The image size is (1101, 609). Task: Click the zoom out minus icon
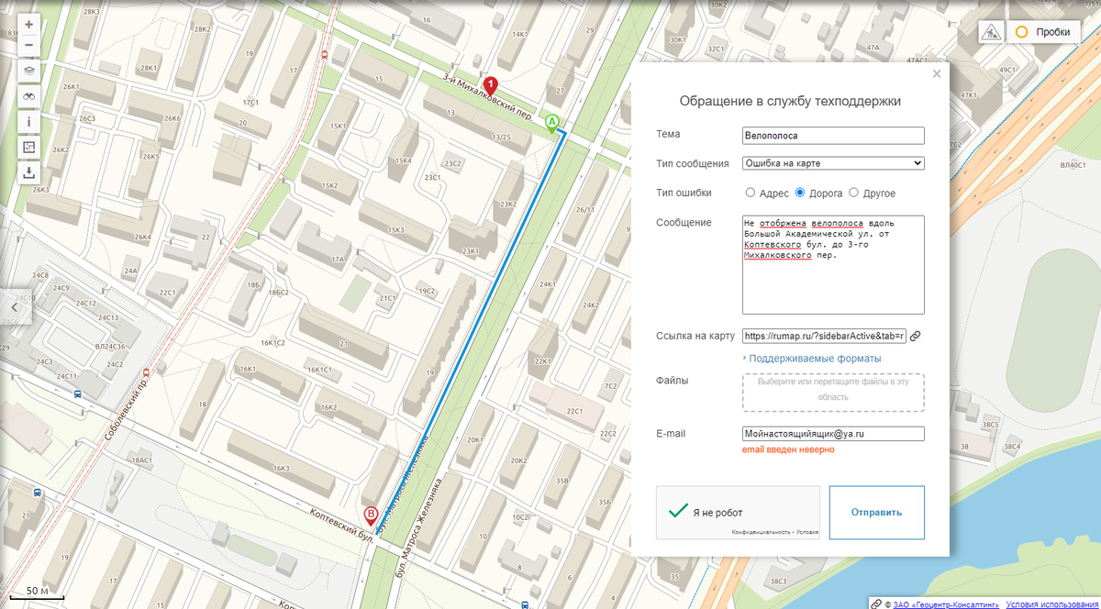pyautogui.click(x=28, y=44)
